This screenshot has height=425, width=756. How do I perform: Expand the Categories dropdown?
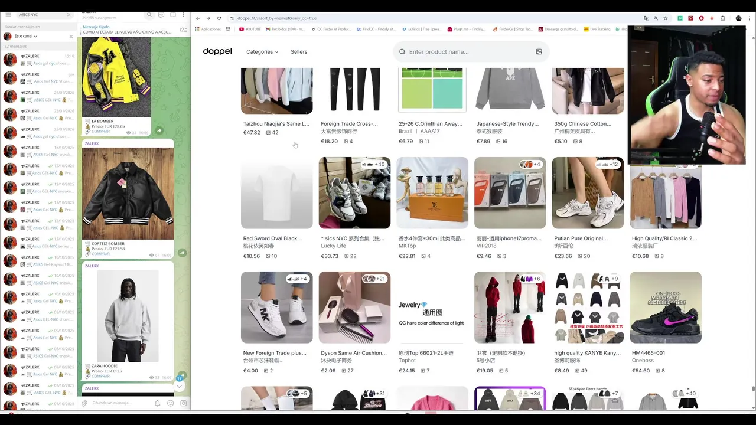(262, 52)
